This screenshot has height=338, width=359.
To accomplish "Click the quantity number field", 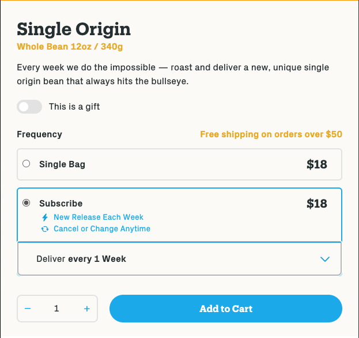I will [x=56, y=309].
